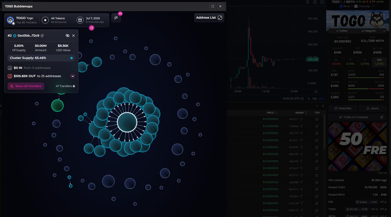Close the #2 address details card
The image size is (391, 217).
[x=73, y=36]
